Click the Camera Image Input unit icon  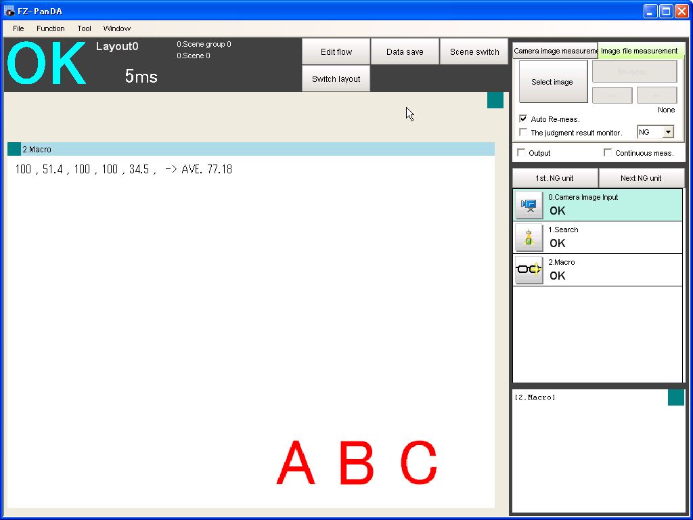(529, 205)
